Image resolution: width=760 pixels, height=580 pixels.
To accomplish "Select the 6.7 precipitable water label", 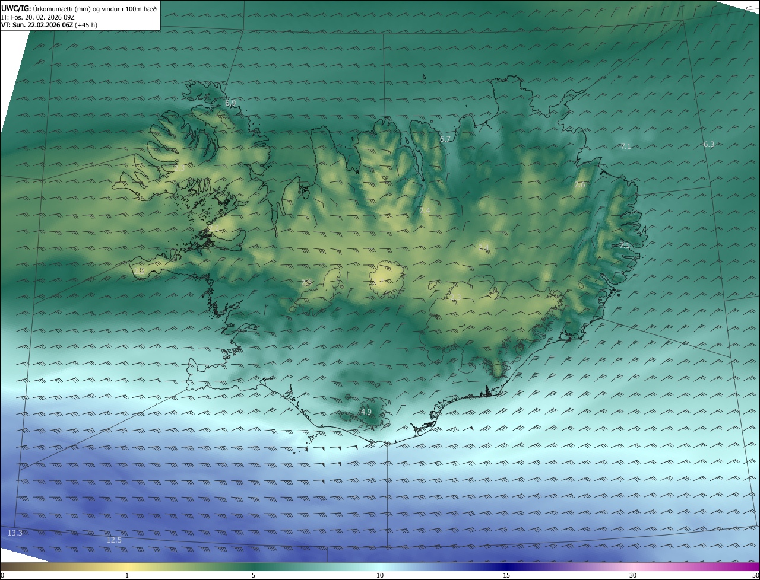I will [x=445, y=139].
